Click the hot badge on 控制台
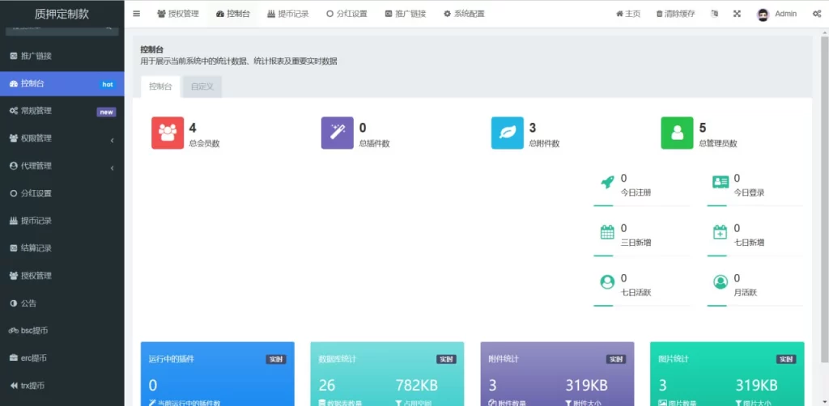The height and width of the screenshot is (406, 829). [x=108, y=84]
